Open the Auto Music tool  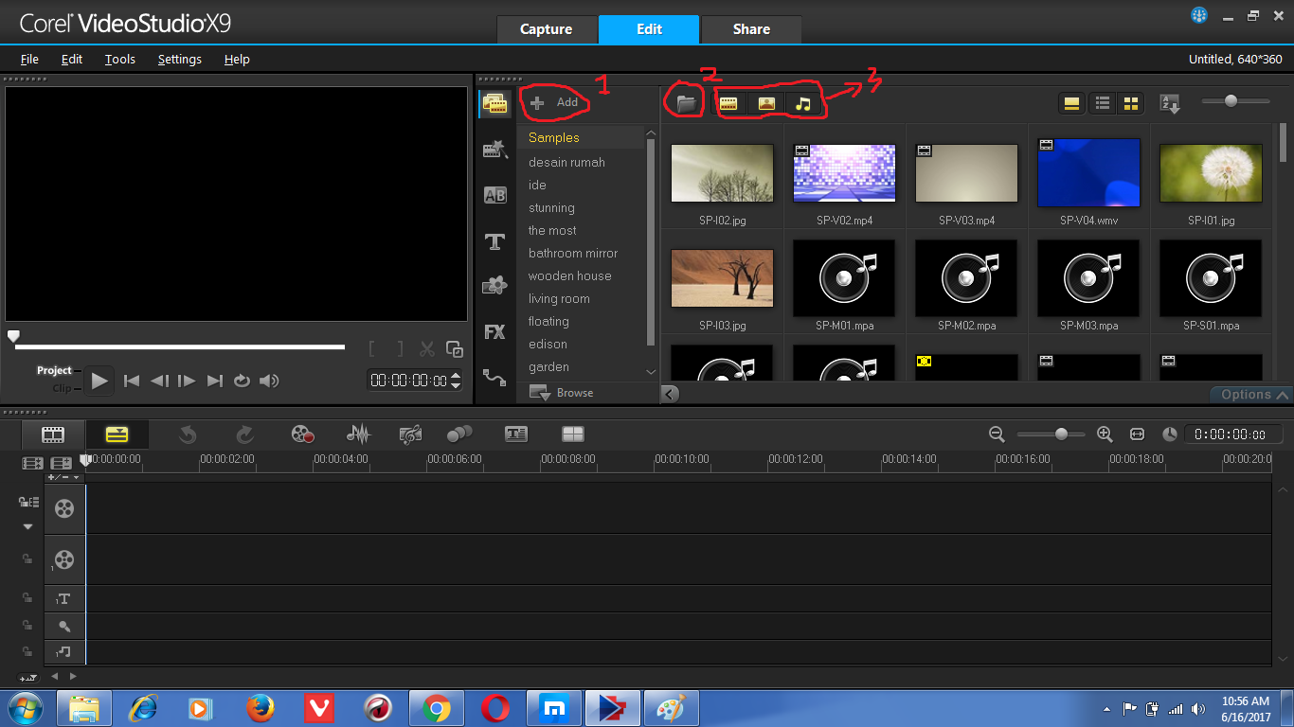pos(410,434)
